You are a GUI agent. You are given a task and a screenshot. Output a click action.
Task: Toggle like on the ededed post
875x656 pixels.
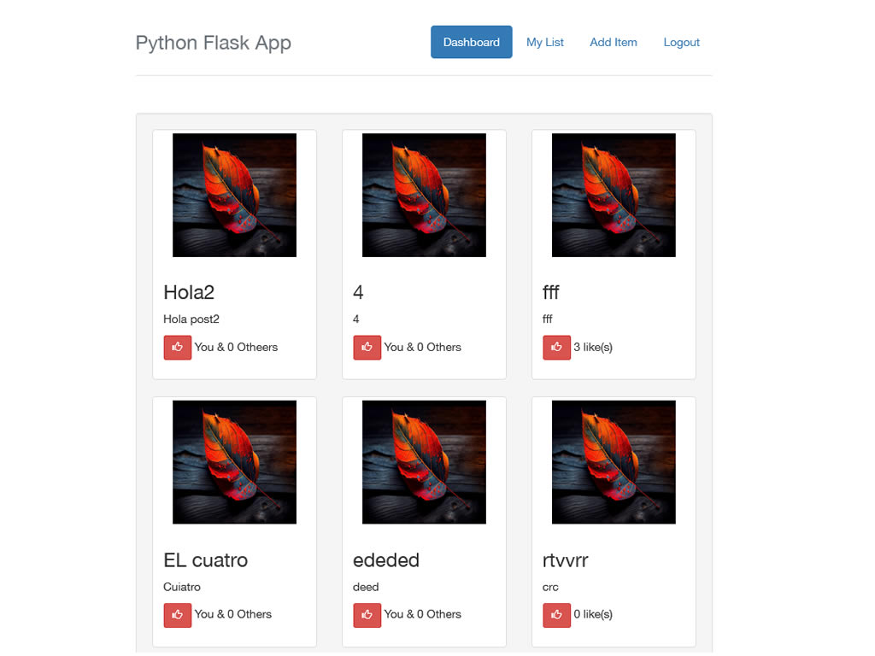pos(367,615)
